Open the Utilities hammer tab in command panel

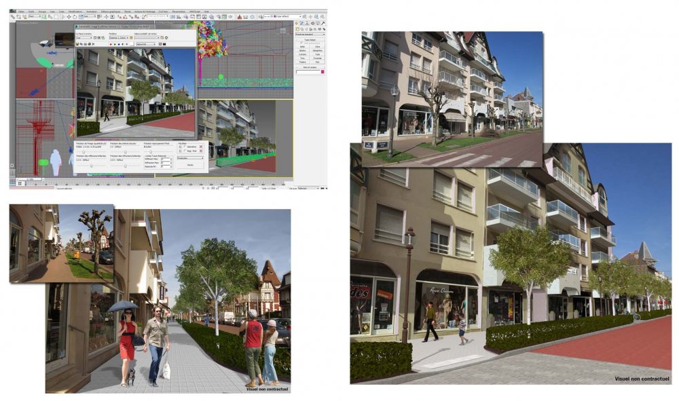tap(323, 23)
